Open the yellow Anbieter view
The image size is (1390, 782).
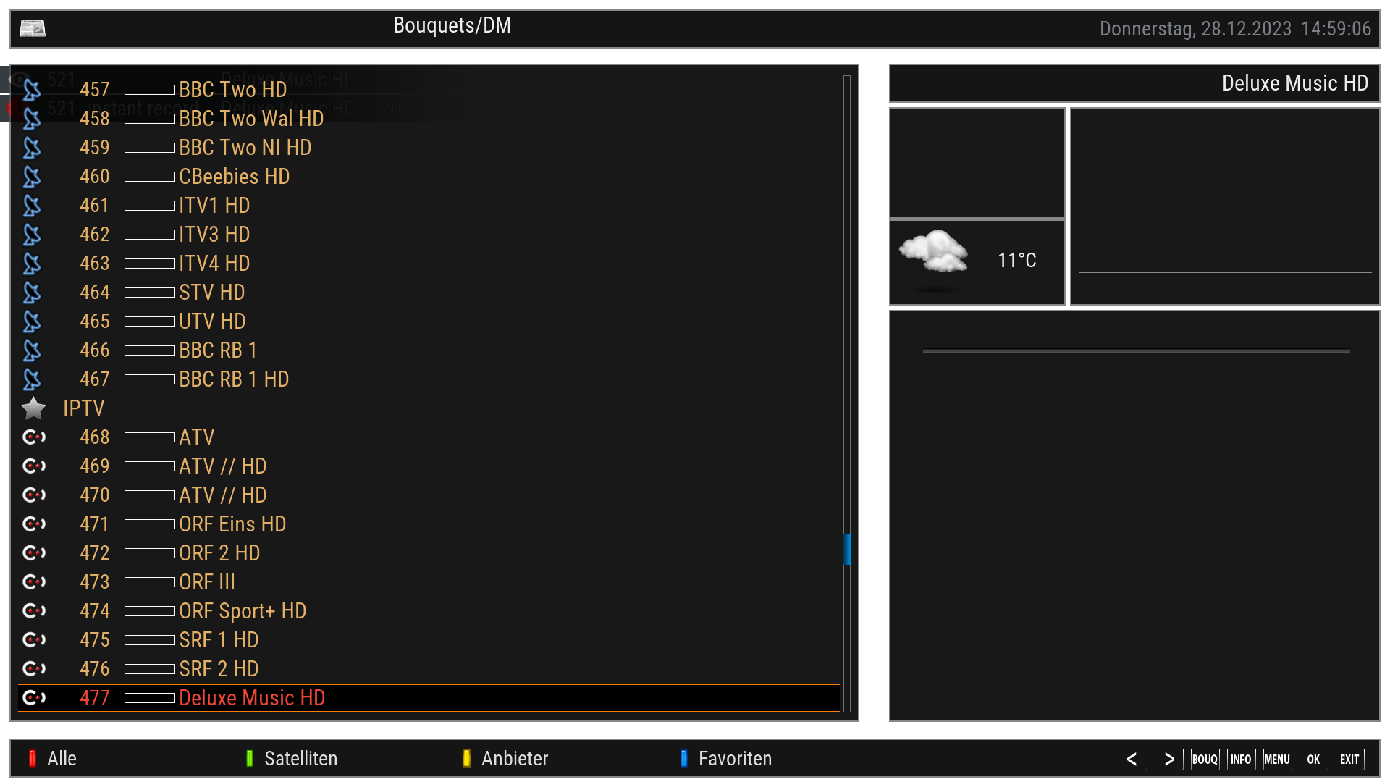pyautogui.click(x=514, y=758)
